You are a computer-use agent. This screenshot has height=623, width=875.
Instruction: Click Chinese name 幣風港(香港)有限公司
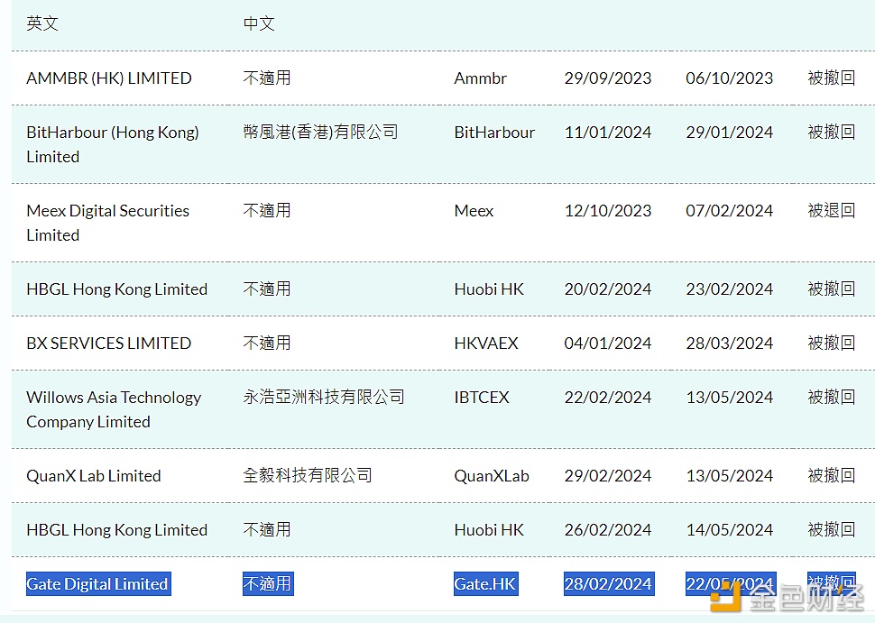click(320, 133)
